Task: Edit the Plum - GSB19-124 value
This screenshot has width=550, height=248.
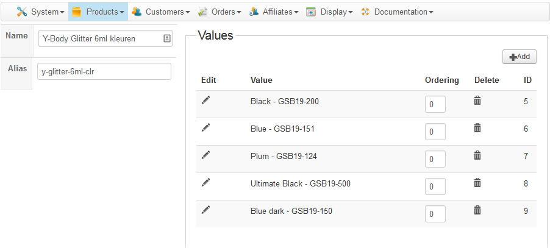Action: pos(205,155)
